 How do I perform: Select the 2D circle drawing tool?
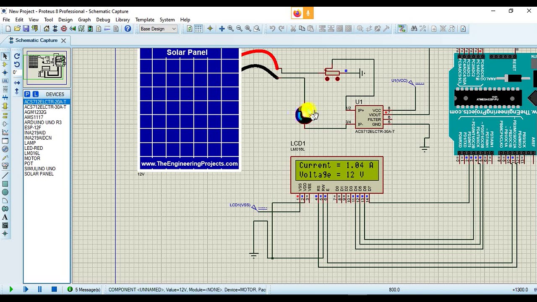pos(5,192)
